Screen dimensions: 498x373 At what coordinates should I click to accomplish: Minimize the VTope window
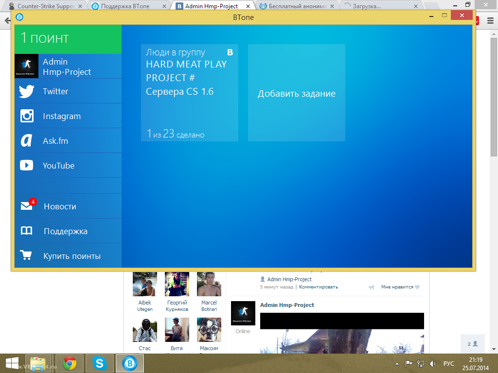tap(431, 16)
